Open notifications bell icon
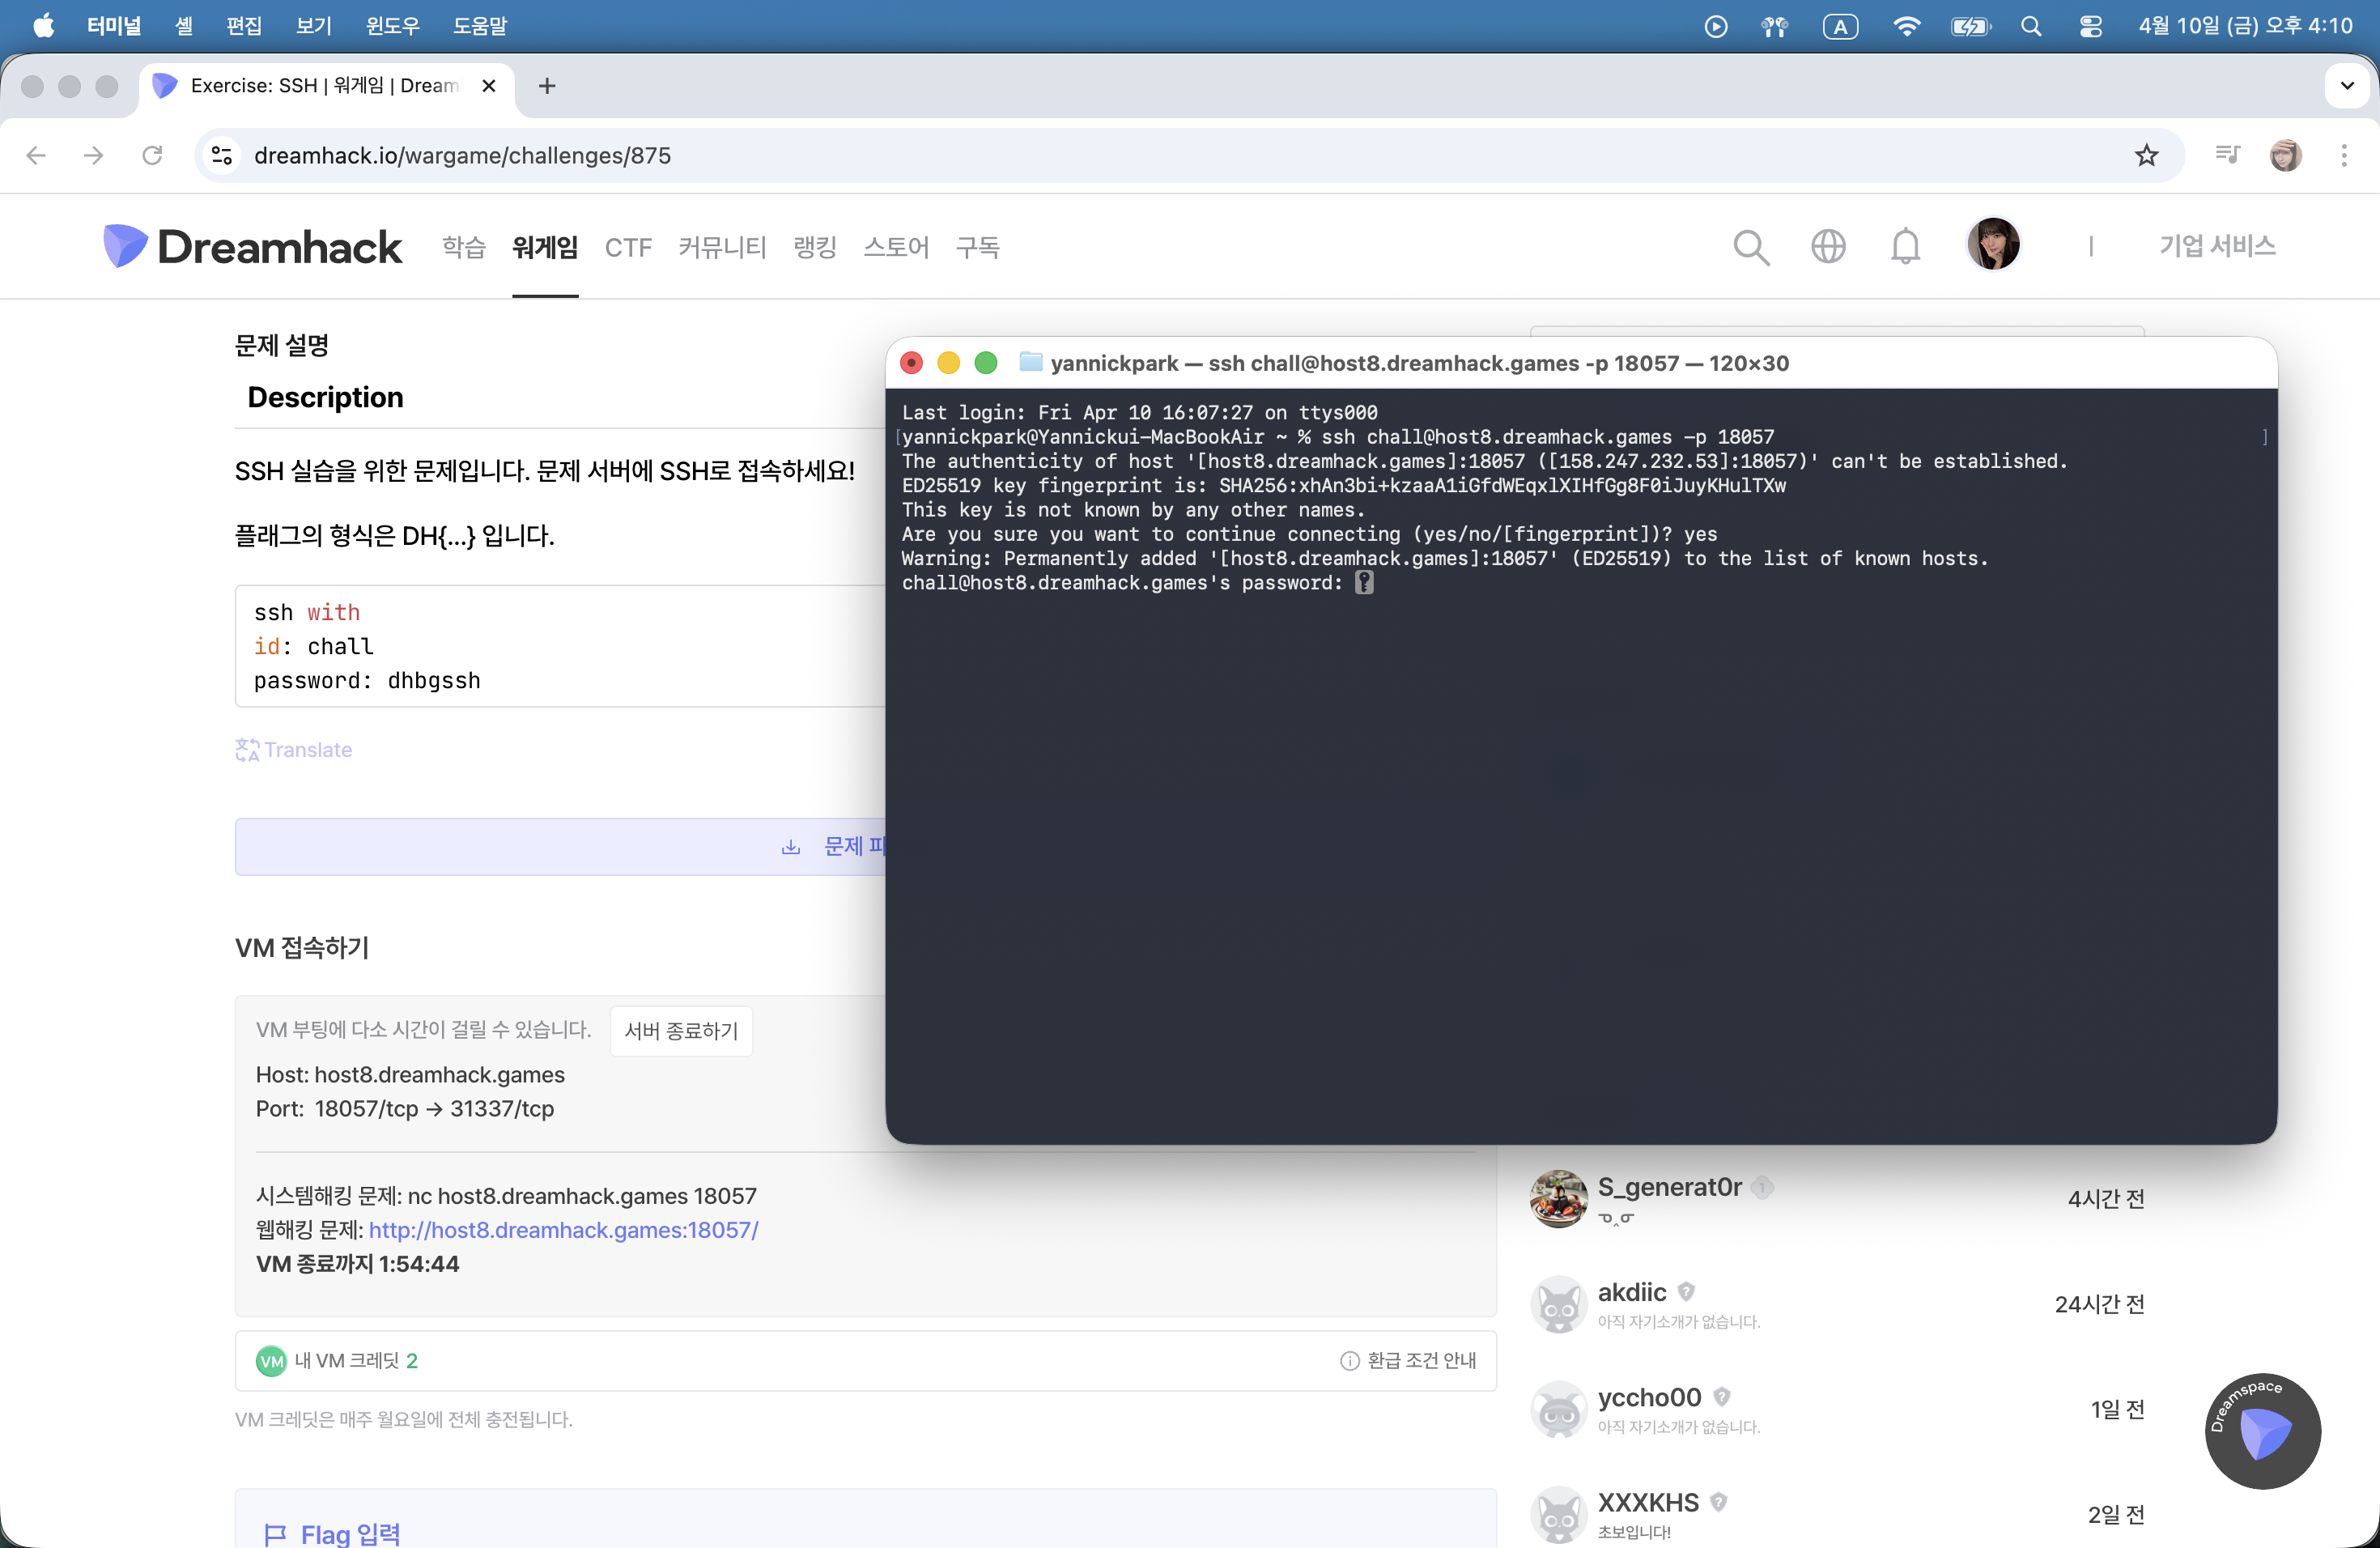This screenshot has width=2380, height=1548. coord(1905,246)
